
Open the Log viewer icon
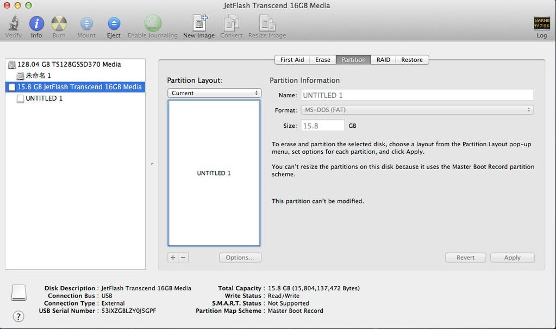541,23
